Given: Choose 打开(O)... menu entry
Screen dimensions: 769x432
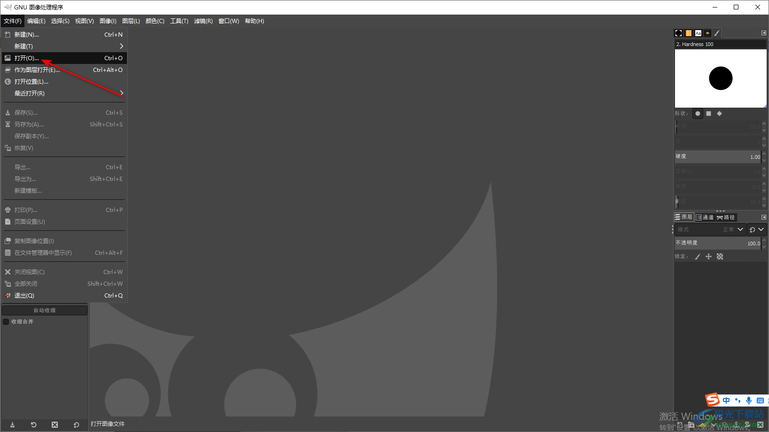Looking at the screenshot, I should 64,58.
